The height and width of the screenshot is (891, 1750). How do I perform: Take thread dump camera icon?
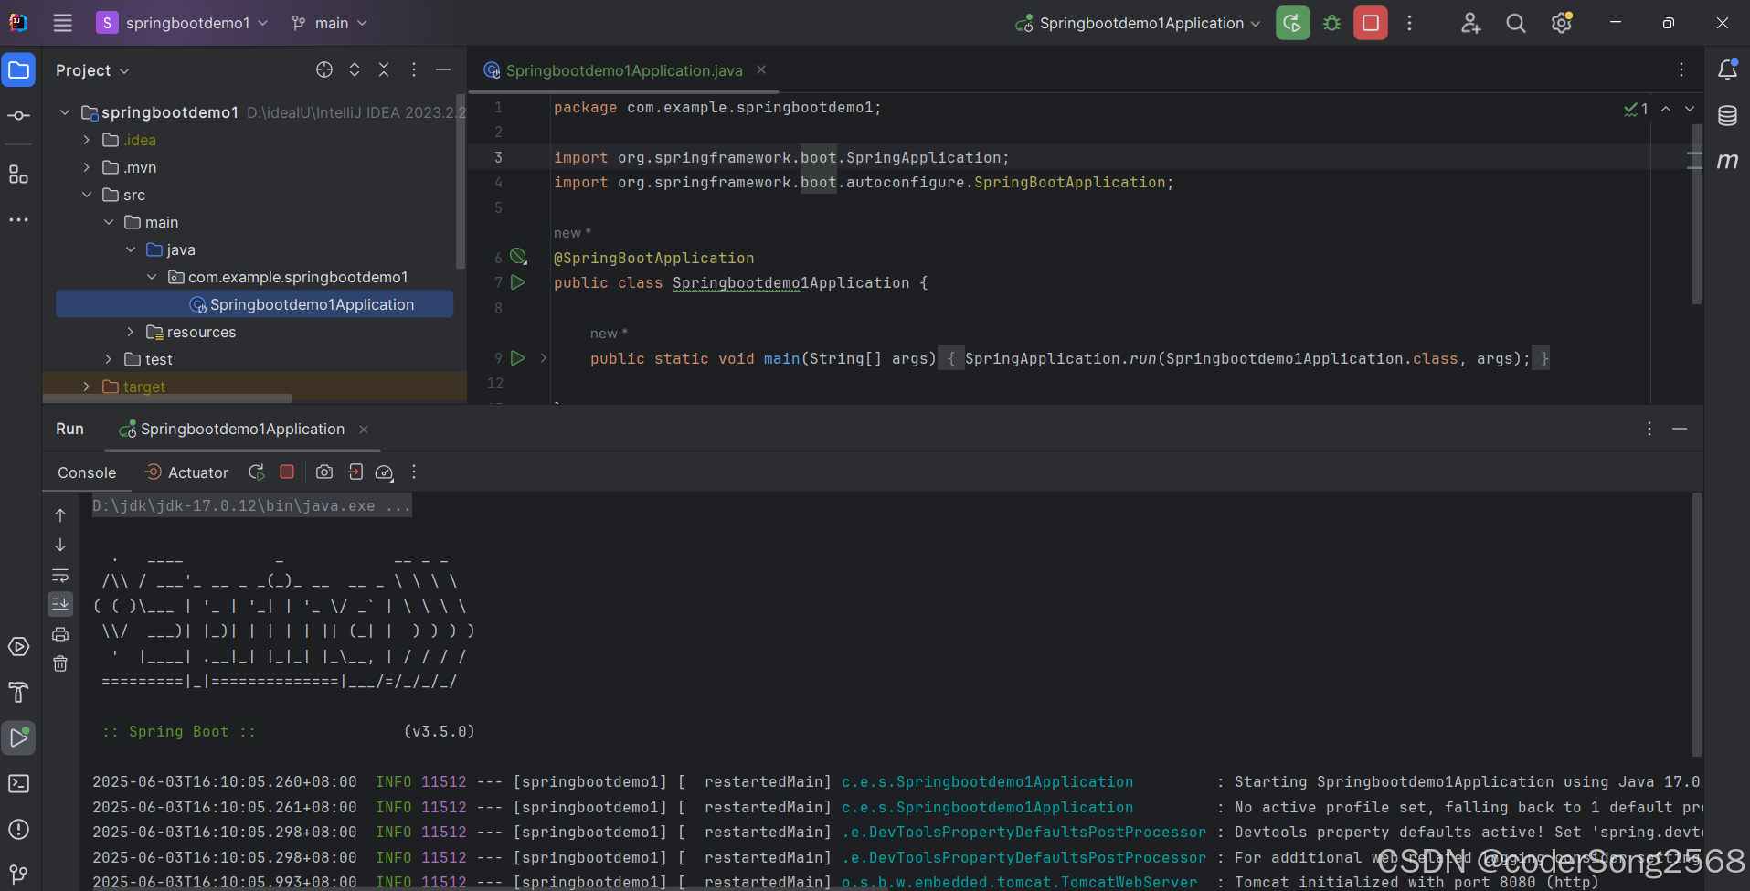(x=324, y=472)
